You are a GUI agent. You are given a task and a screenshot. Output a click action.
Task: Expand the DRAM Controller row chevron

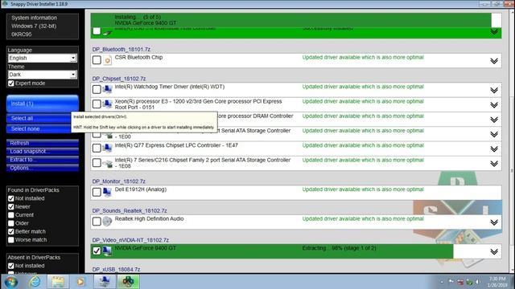point(494,120)
